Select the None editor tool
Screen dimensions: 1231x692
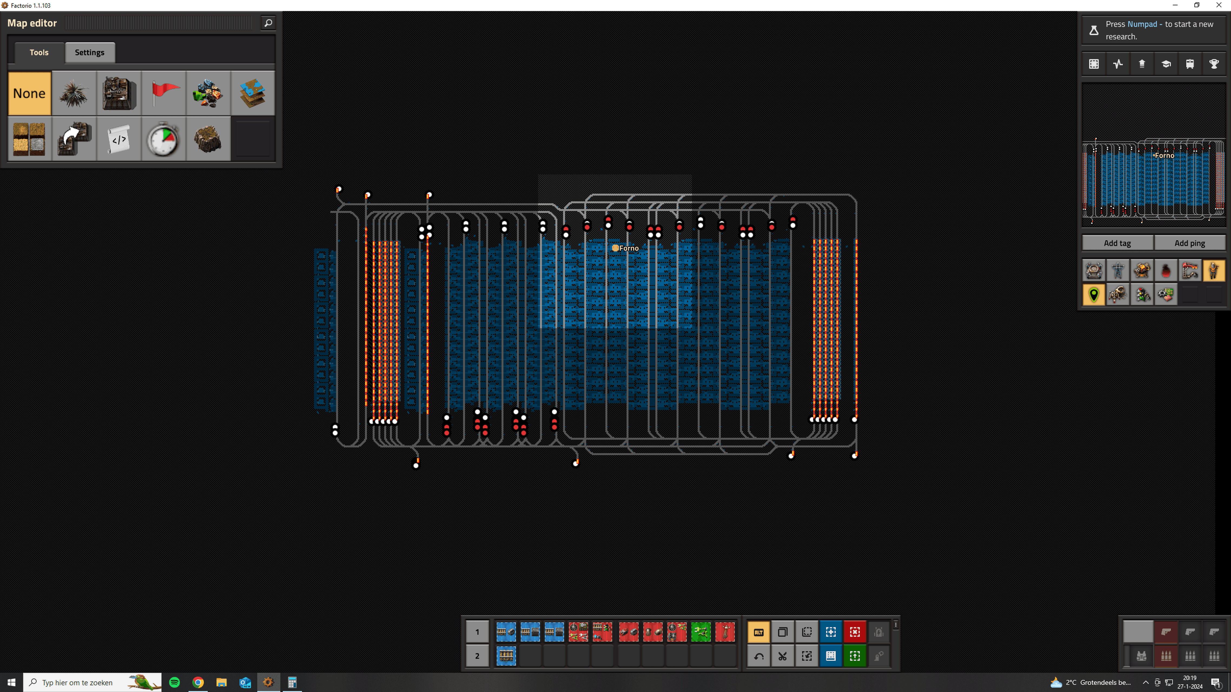point(29,93)
